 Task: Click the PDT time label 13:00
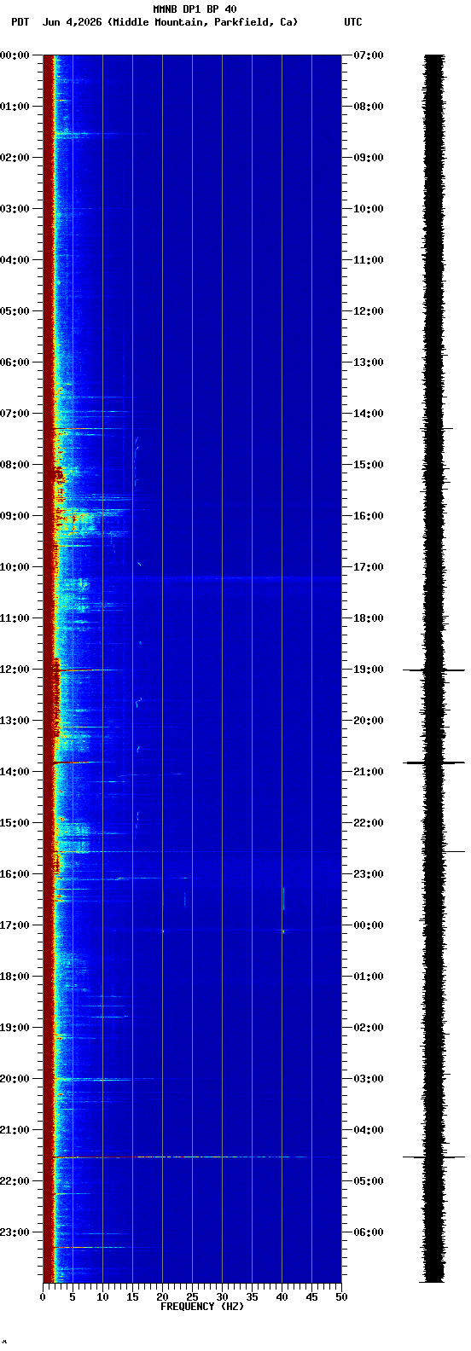[15, 721]
